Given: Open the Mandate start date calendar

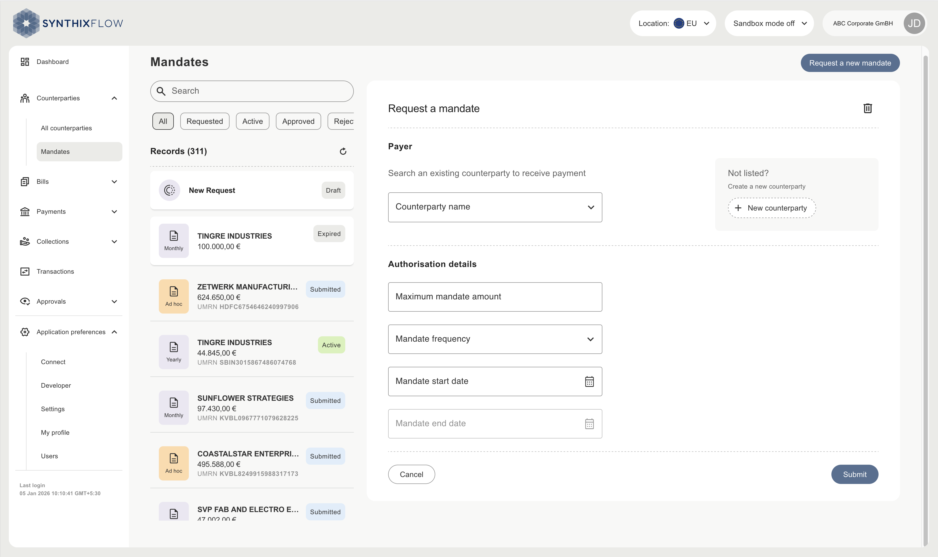Looking at the screenshot, I should (x=589, y=382).
